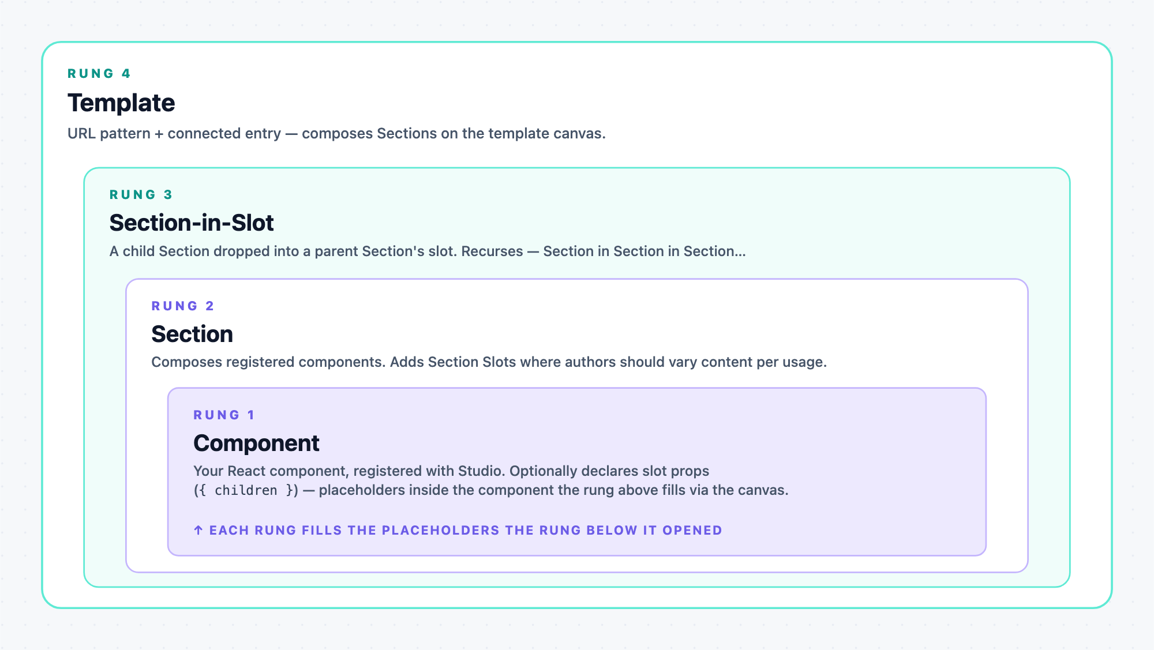Click the Template heading
Screen dimensions: 1154x650
coord(121,103)
